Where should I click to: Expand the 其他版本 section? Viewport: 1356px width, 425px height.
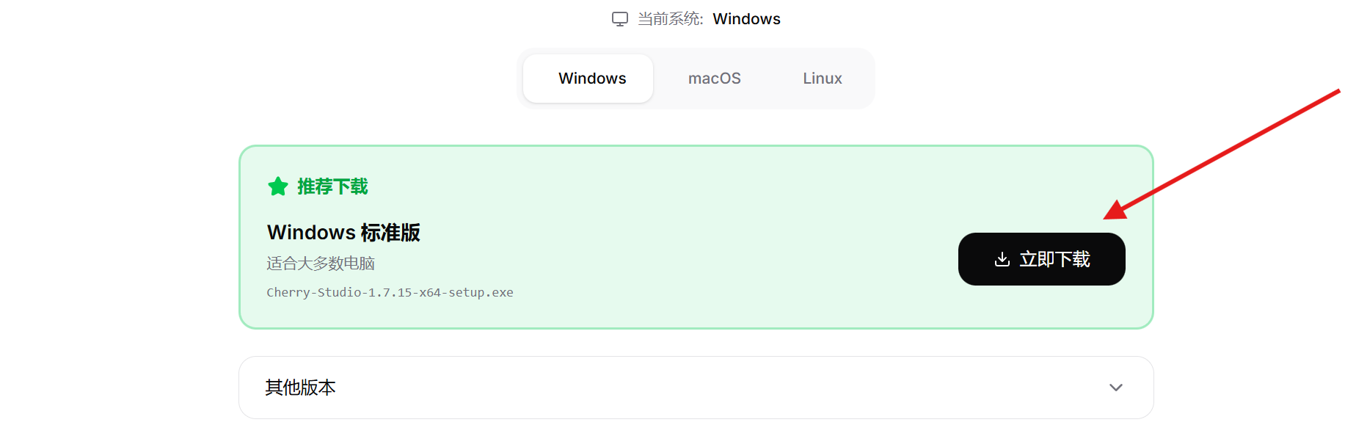(x=696, y=388)
